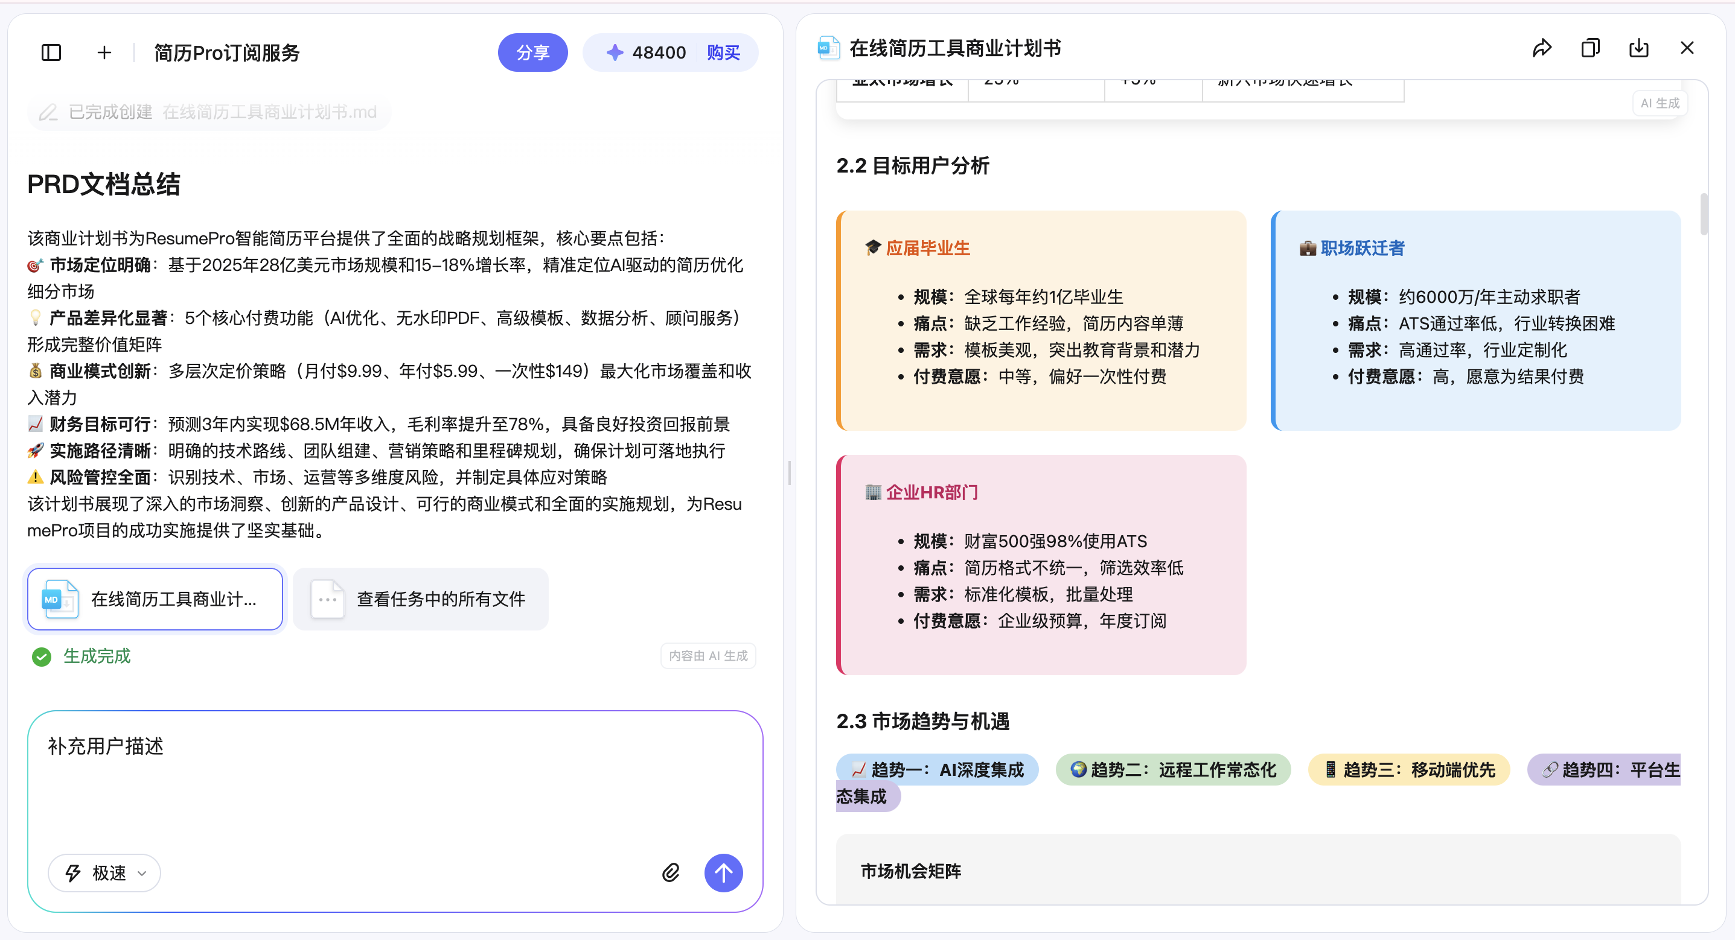Download the business plan document
1735x940 pixels.
(1638, 48)
